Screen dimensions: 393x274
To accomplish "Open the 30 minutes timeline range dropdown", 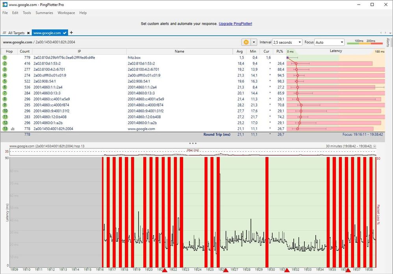I will (374, 146).
